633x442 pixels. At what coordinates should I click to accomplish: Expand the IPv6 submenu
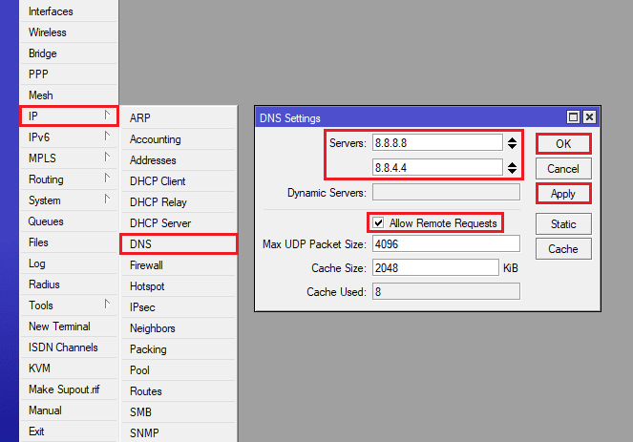(69, 137)
